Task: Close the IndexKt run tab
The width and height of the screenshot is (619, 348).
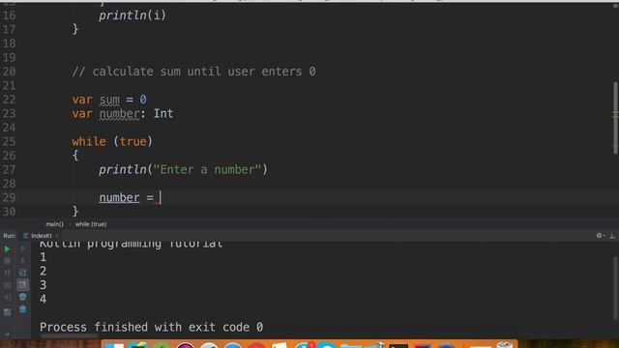Action: point(57,236)
